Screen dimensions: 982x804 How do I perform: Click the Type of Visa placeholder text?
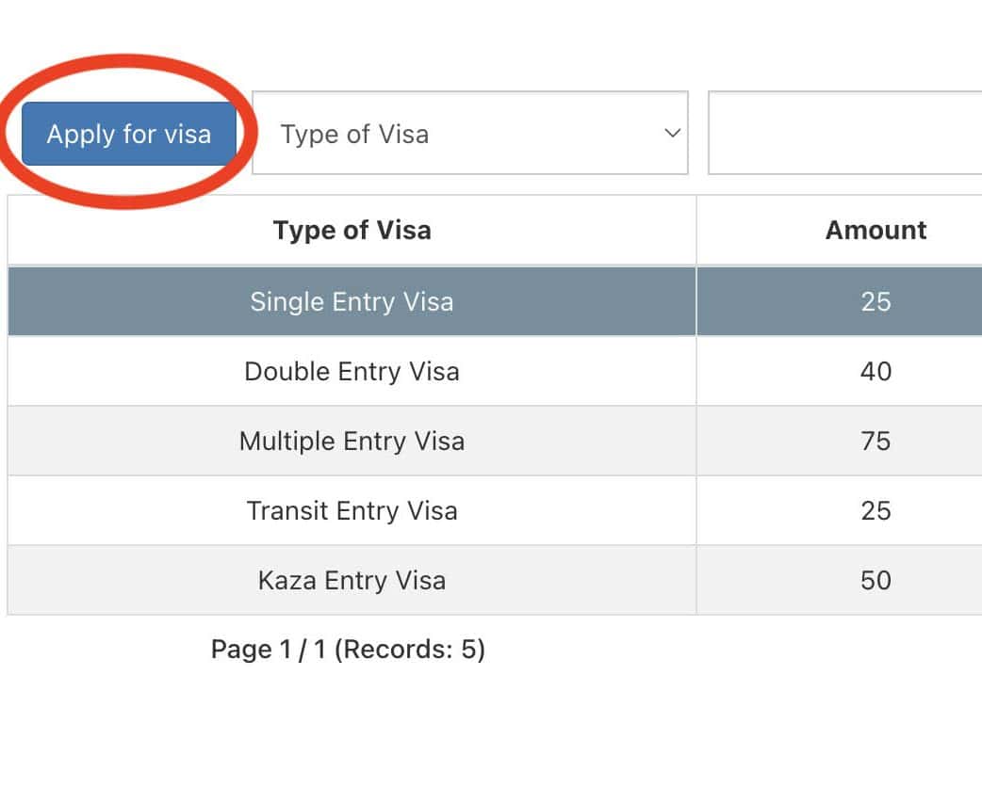pyautogui.click(x=354, y=134)
